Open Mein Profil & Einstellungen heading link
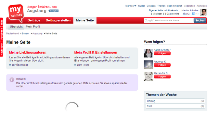The height and width of the screenshot is (121, 208). (96, 52)
